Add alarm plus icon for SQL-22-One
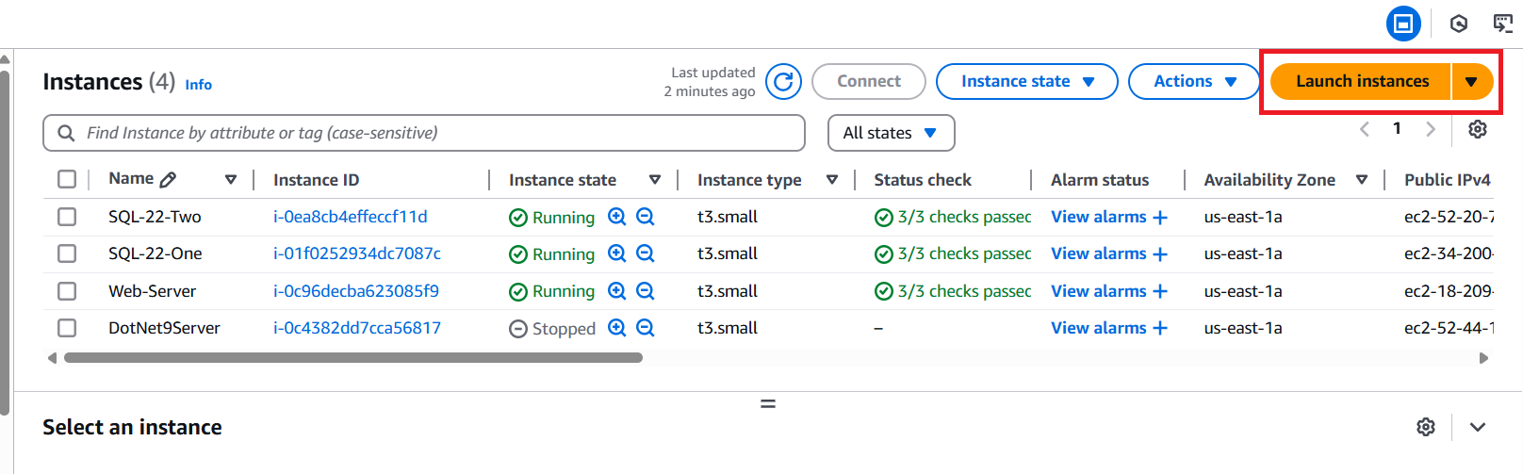Image resolution: width=1523 pixels, height=474 pixels. tap(1160, 254)
